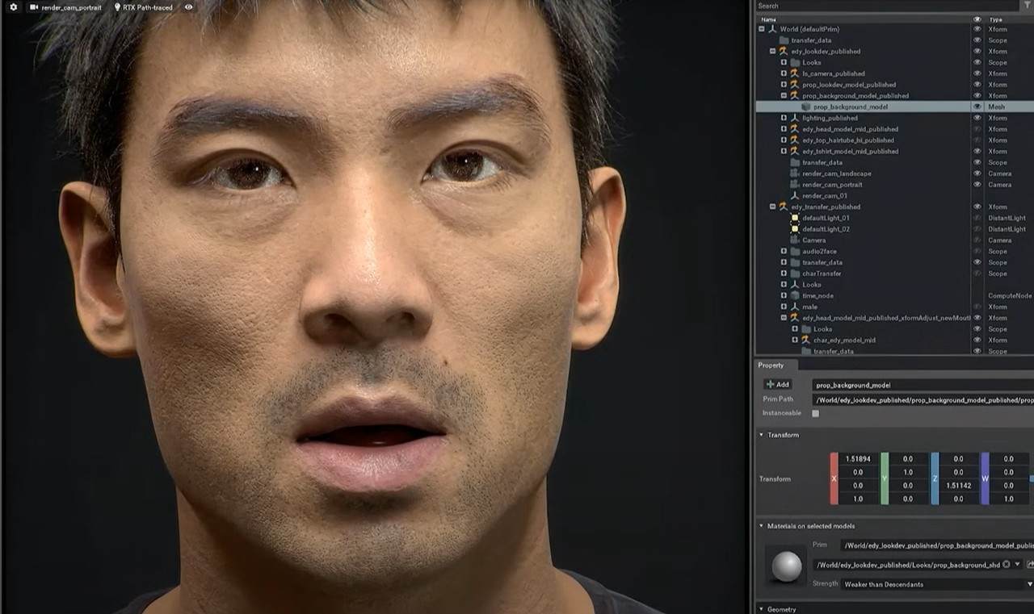Click the render_cam_landscape camera icon
This screenshot has height=614, width=1034.
(795, 173)
